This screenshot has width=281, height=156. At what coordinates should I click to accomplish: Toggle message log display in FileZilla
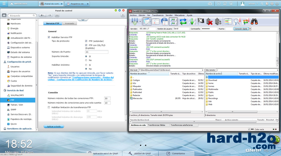pyautogui.click(x=147, y=22)
